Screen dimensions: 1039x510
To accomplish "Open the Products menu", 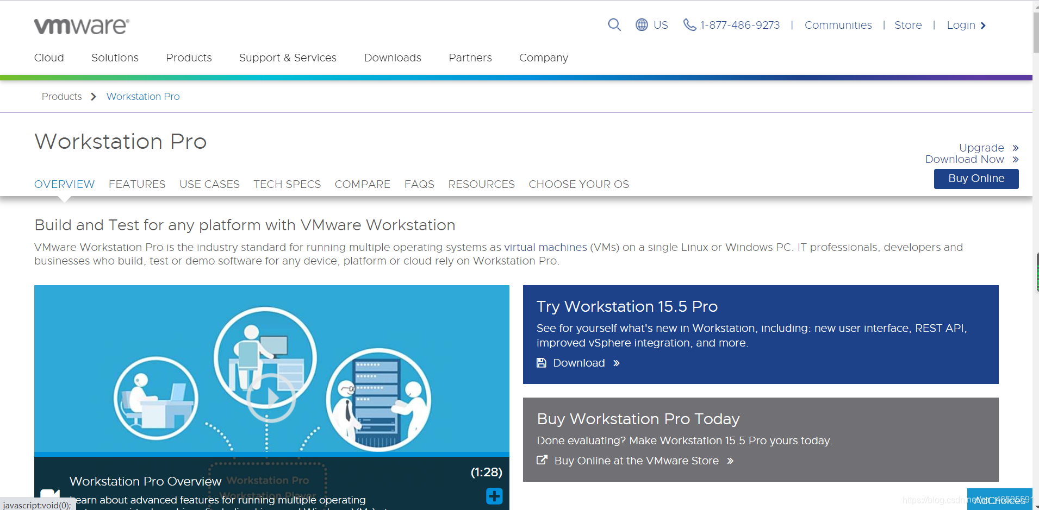I will tap(189, 58).
